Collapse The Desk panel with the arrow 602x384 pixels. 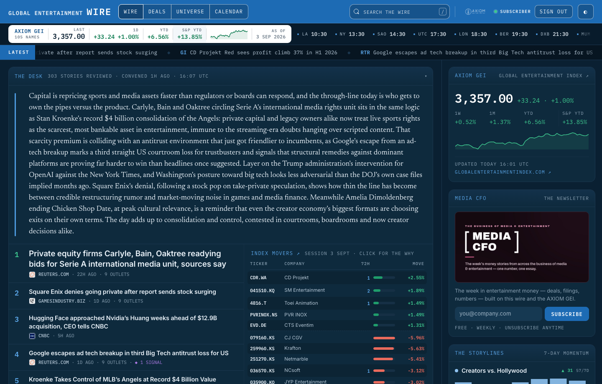[x=426, y=76]
